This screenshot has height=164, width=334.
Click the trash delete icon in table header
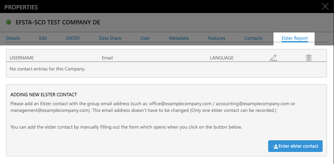pyautogui.click(x=309, y=58)
